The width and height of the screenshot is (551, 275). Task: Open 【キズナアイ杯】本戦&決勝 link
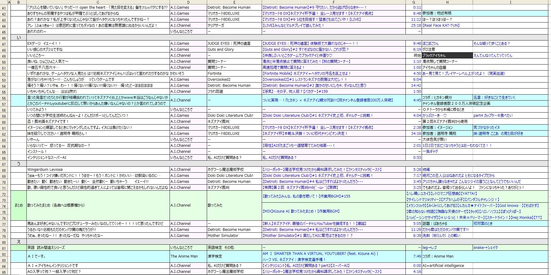(x=305, y=134)
